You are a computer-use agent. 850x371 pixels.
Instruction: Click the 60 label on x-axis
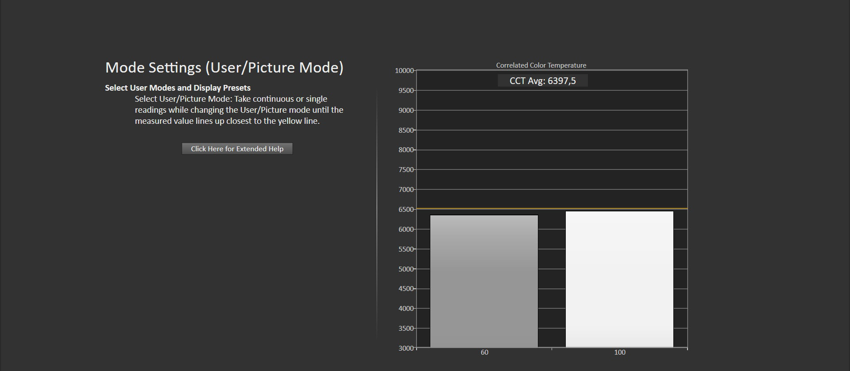484,352
